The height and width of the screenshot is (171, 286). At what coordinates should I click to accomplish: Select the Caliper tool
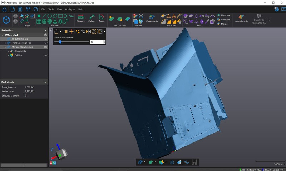92,19
